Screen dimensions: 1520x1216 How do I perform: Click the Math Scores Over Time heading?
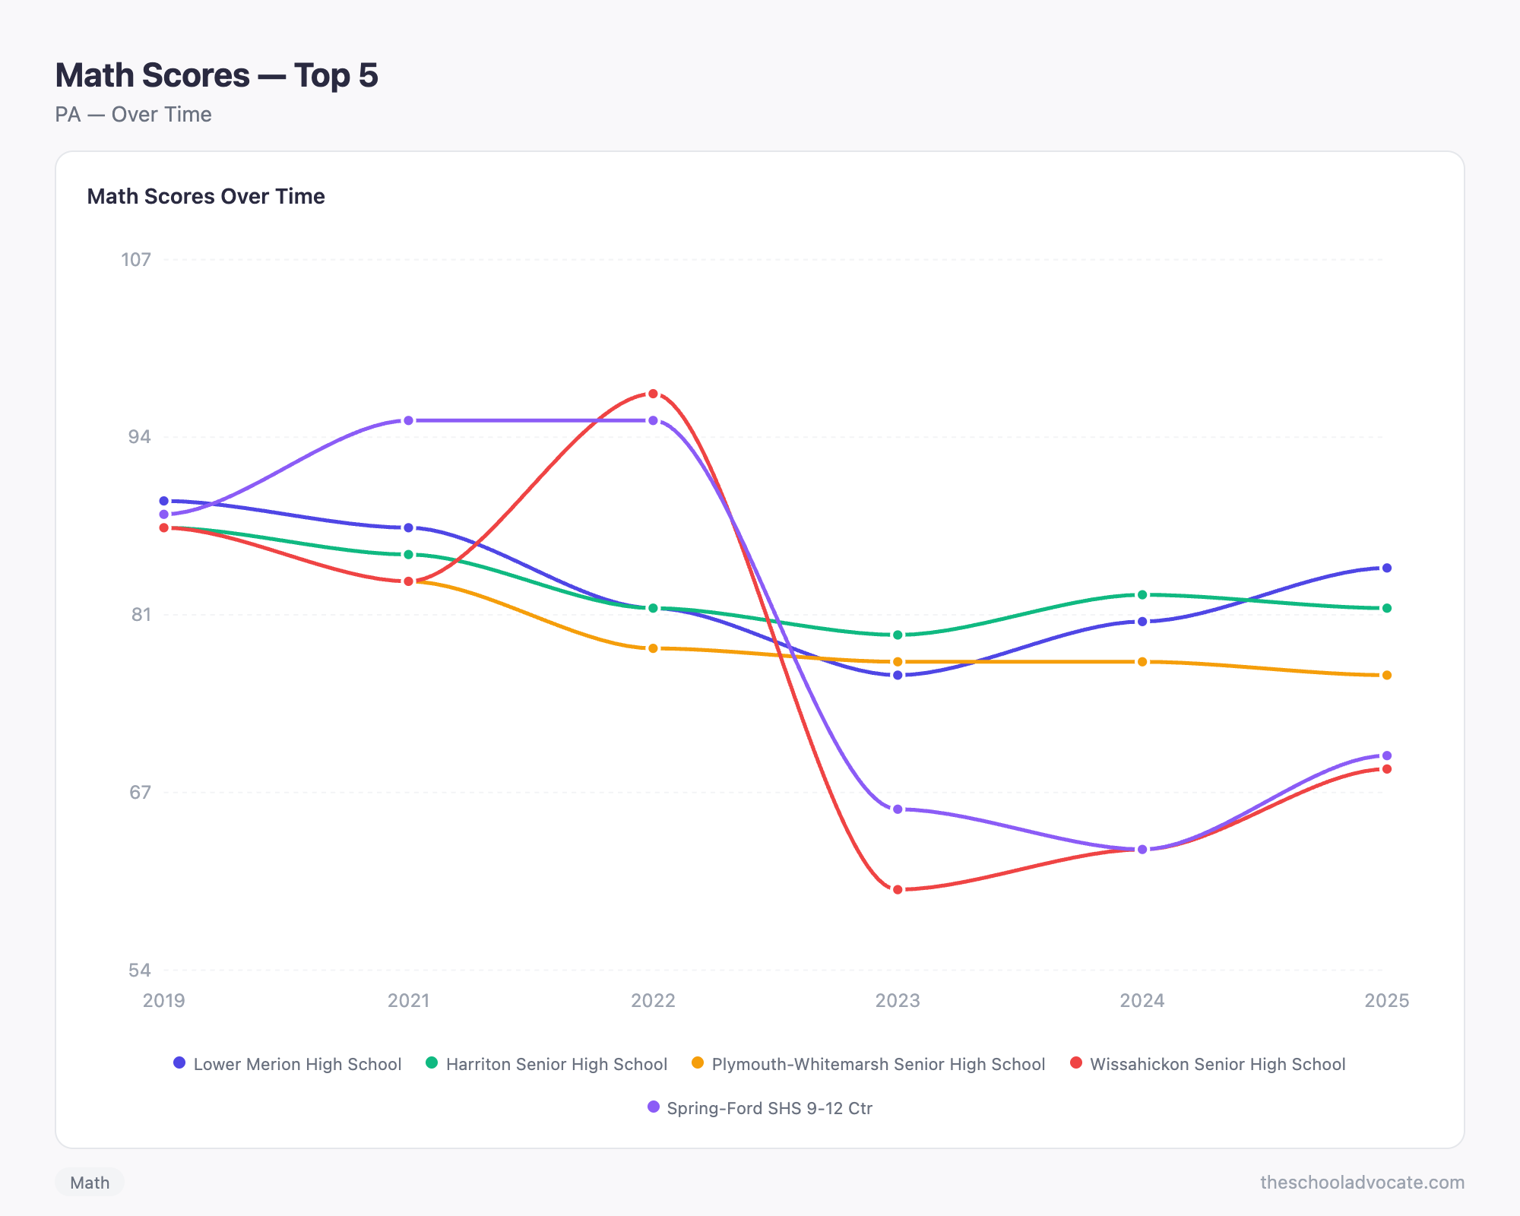206,196
